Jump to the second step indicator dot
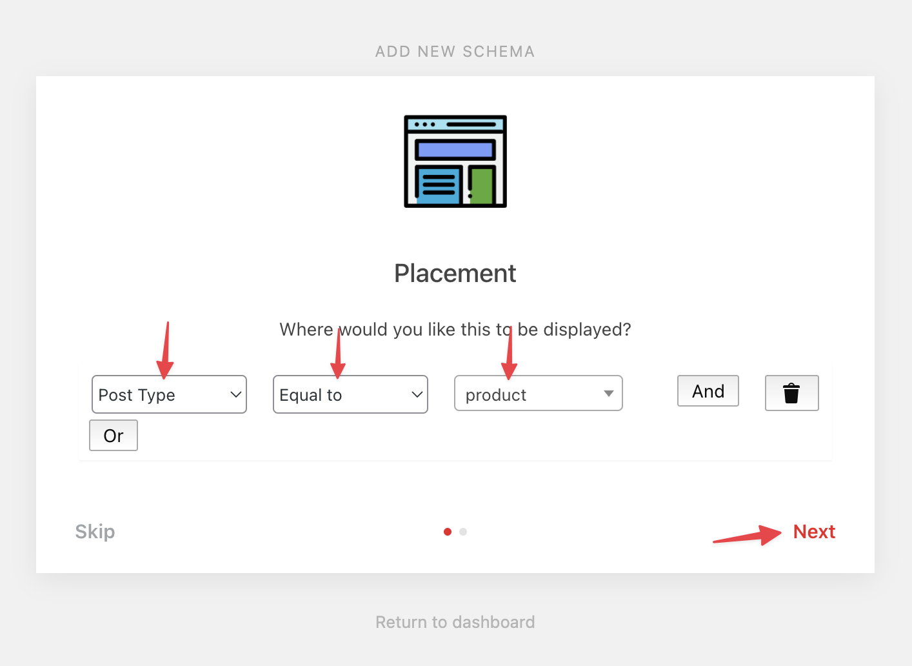The height and width of the screenshot is (666, 912). click(463, 532)
